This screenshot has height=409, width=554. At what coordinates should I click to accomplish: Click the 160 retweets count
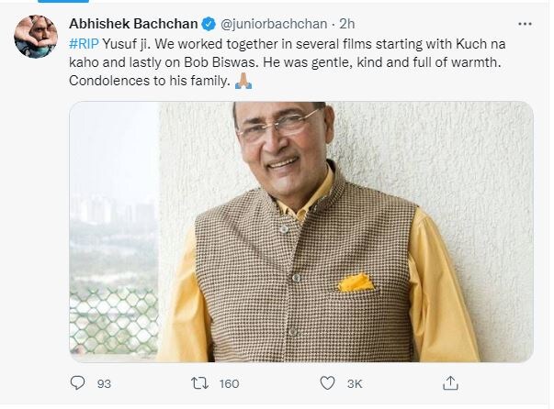coord(231,381)
